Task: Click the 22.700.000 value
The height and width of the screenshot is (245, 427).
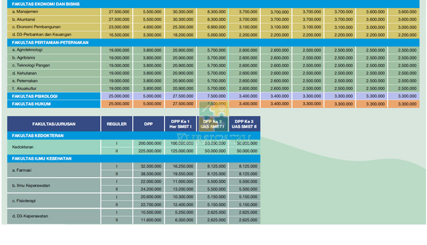Action: [151, 205]
